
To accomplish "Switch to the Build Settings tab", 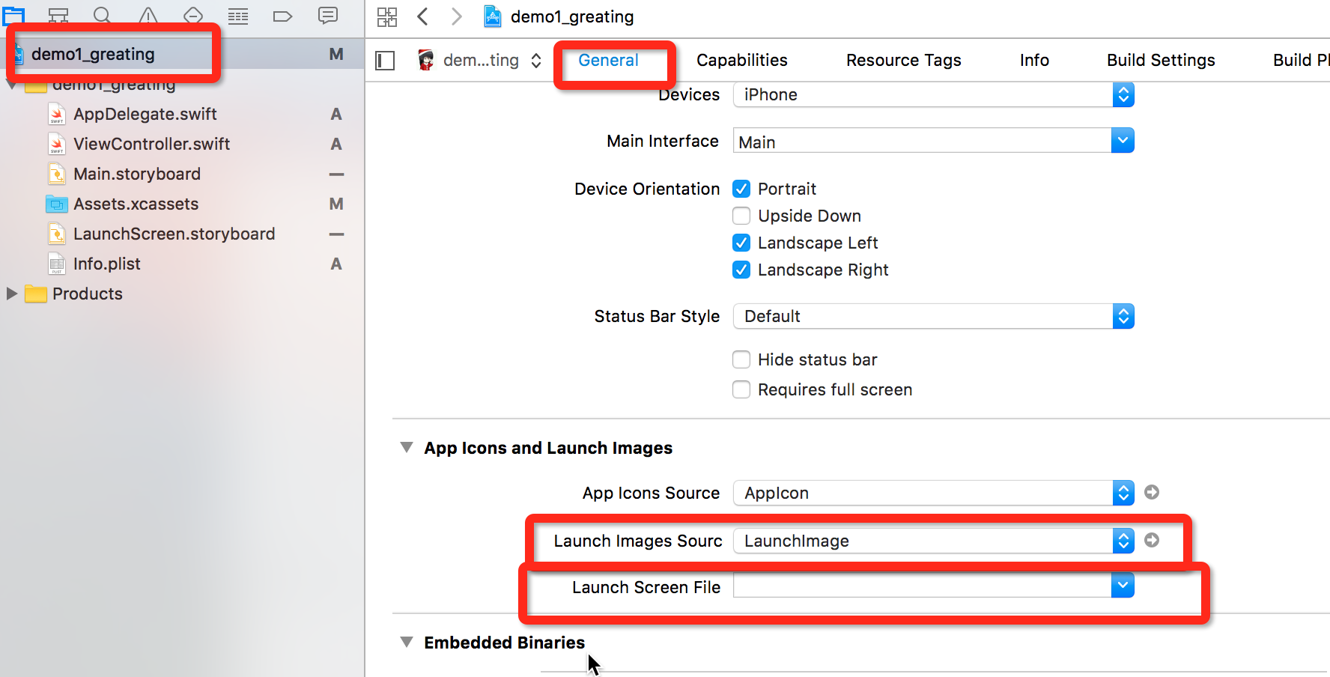I will pos(1161,60).
